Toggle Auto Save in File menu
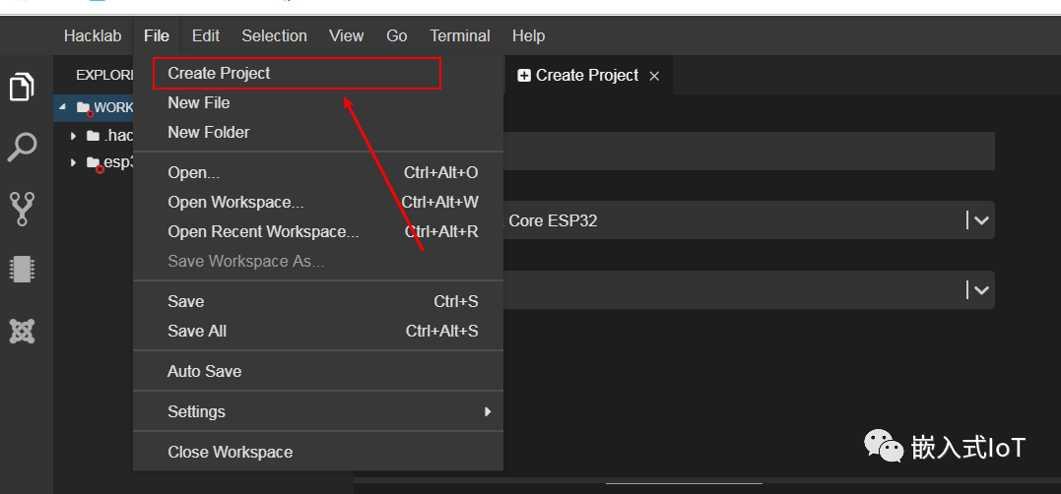Viewport: 1061px width, 494px height. pyautogui.click(x=205, y=371)
